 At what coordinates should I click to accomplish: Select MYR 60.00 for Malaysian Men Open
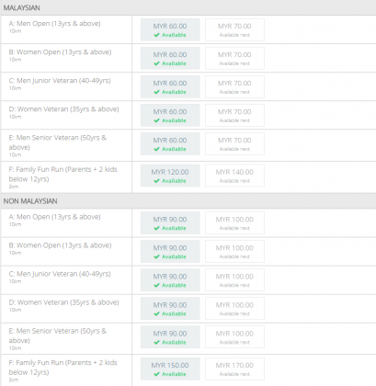point(170,29)
